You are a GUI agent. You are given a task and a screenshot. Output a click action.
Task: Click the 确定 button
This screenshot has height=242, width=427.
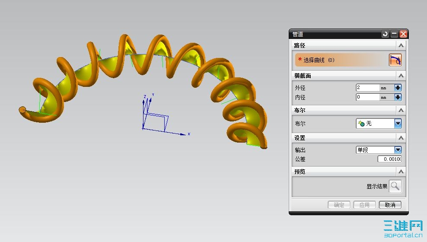(x=339, y=205)
